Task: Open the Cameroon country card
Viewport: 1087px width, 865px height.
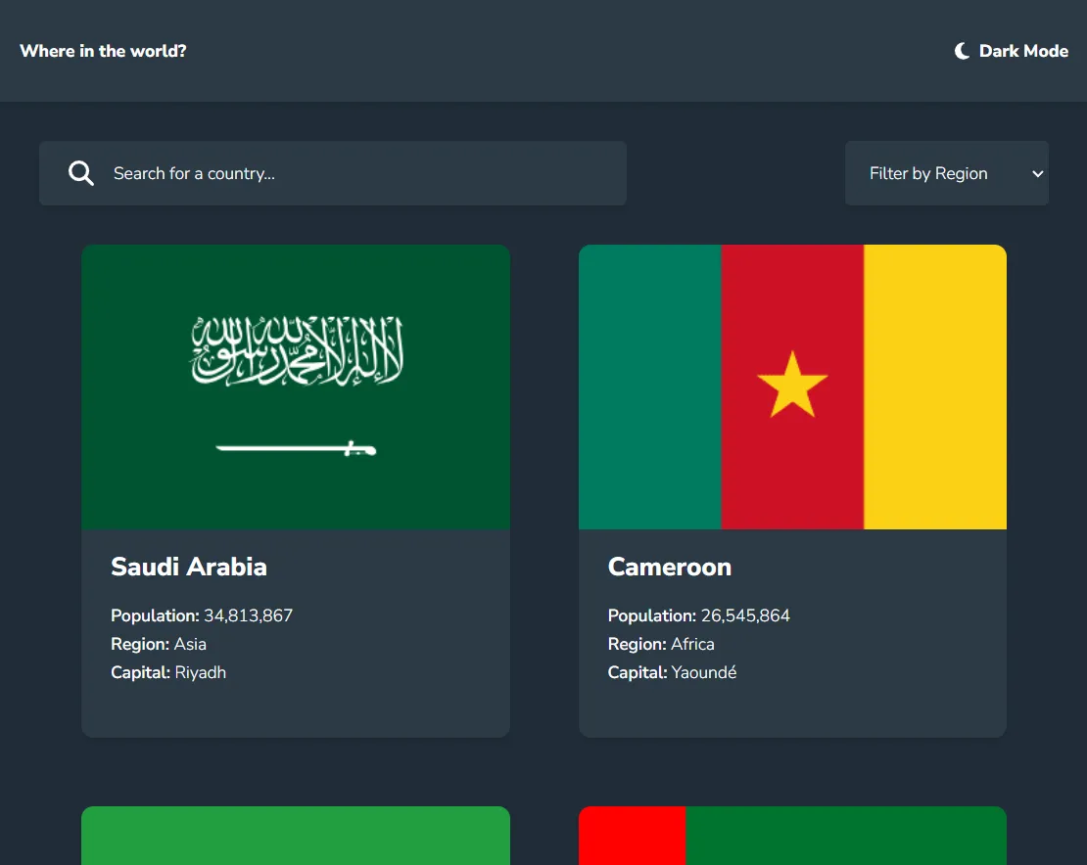Action: [x=792, y=489]
